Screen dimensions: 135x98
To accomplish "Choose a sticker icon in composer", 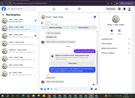I will 48,89.
